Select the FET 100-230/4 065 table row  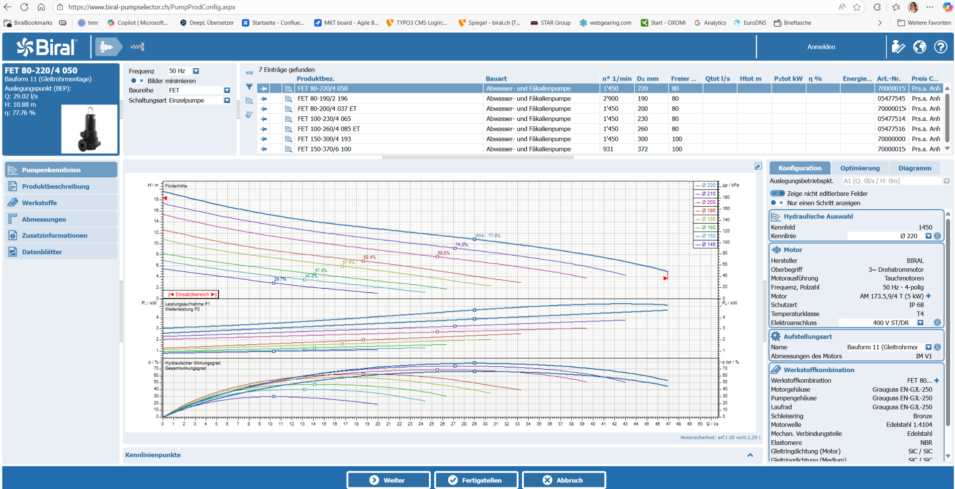pos(324,119)
